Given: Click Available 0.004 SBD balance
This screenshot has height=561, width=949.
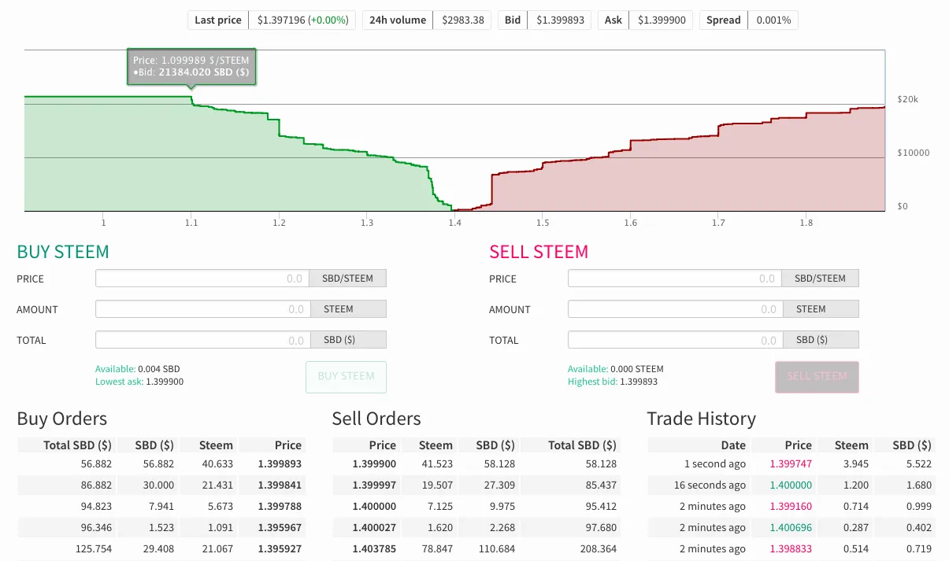Looking at the screenshot, I should click(x=158, y=369).
